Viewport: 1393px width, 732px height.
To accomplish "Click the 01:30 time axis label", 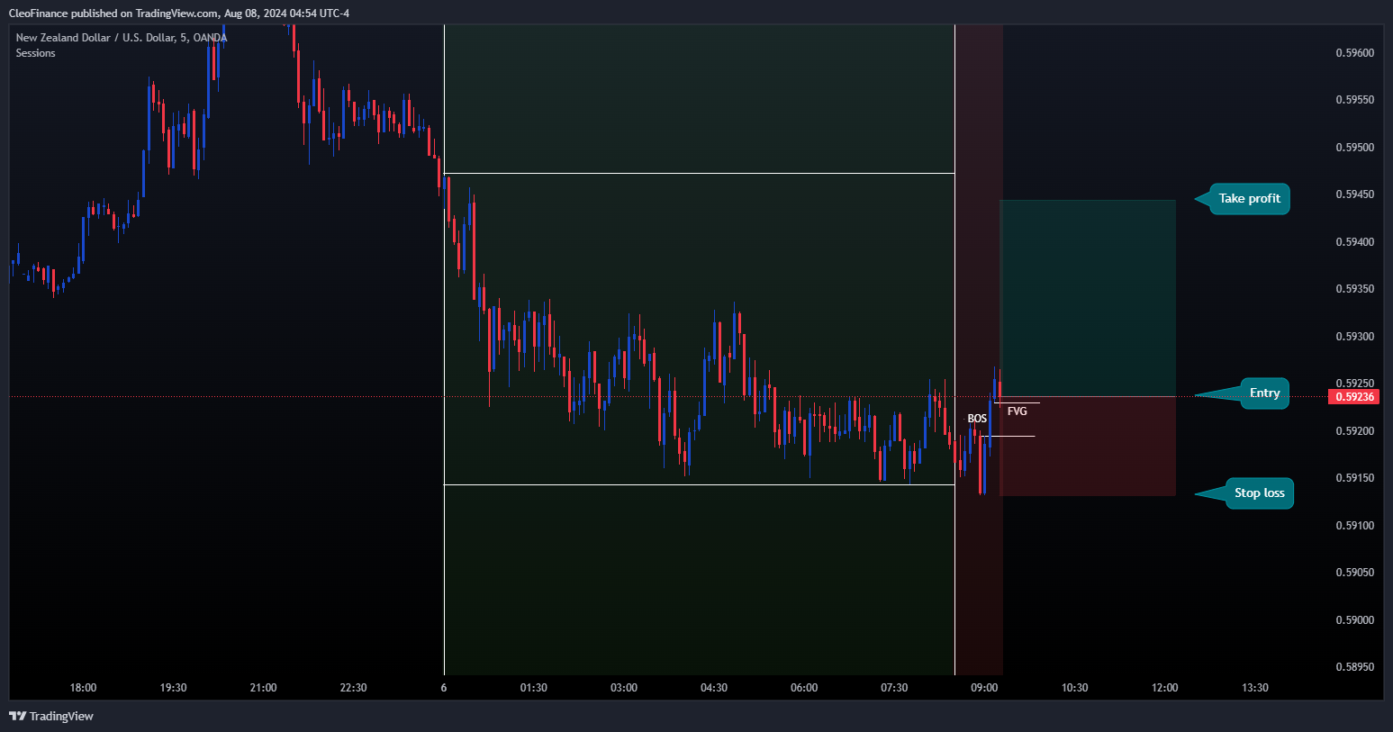I will coord(533,688).
